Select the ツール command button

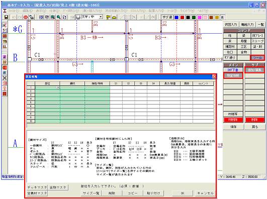coord(257,58)
